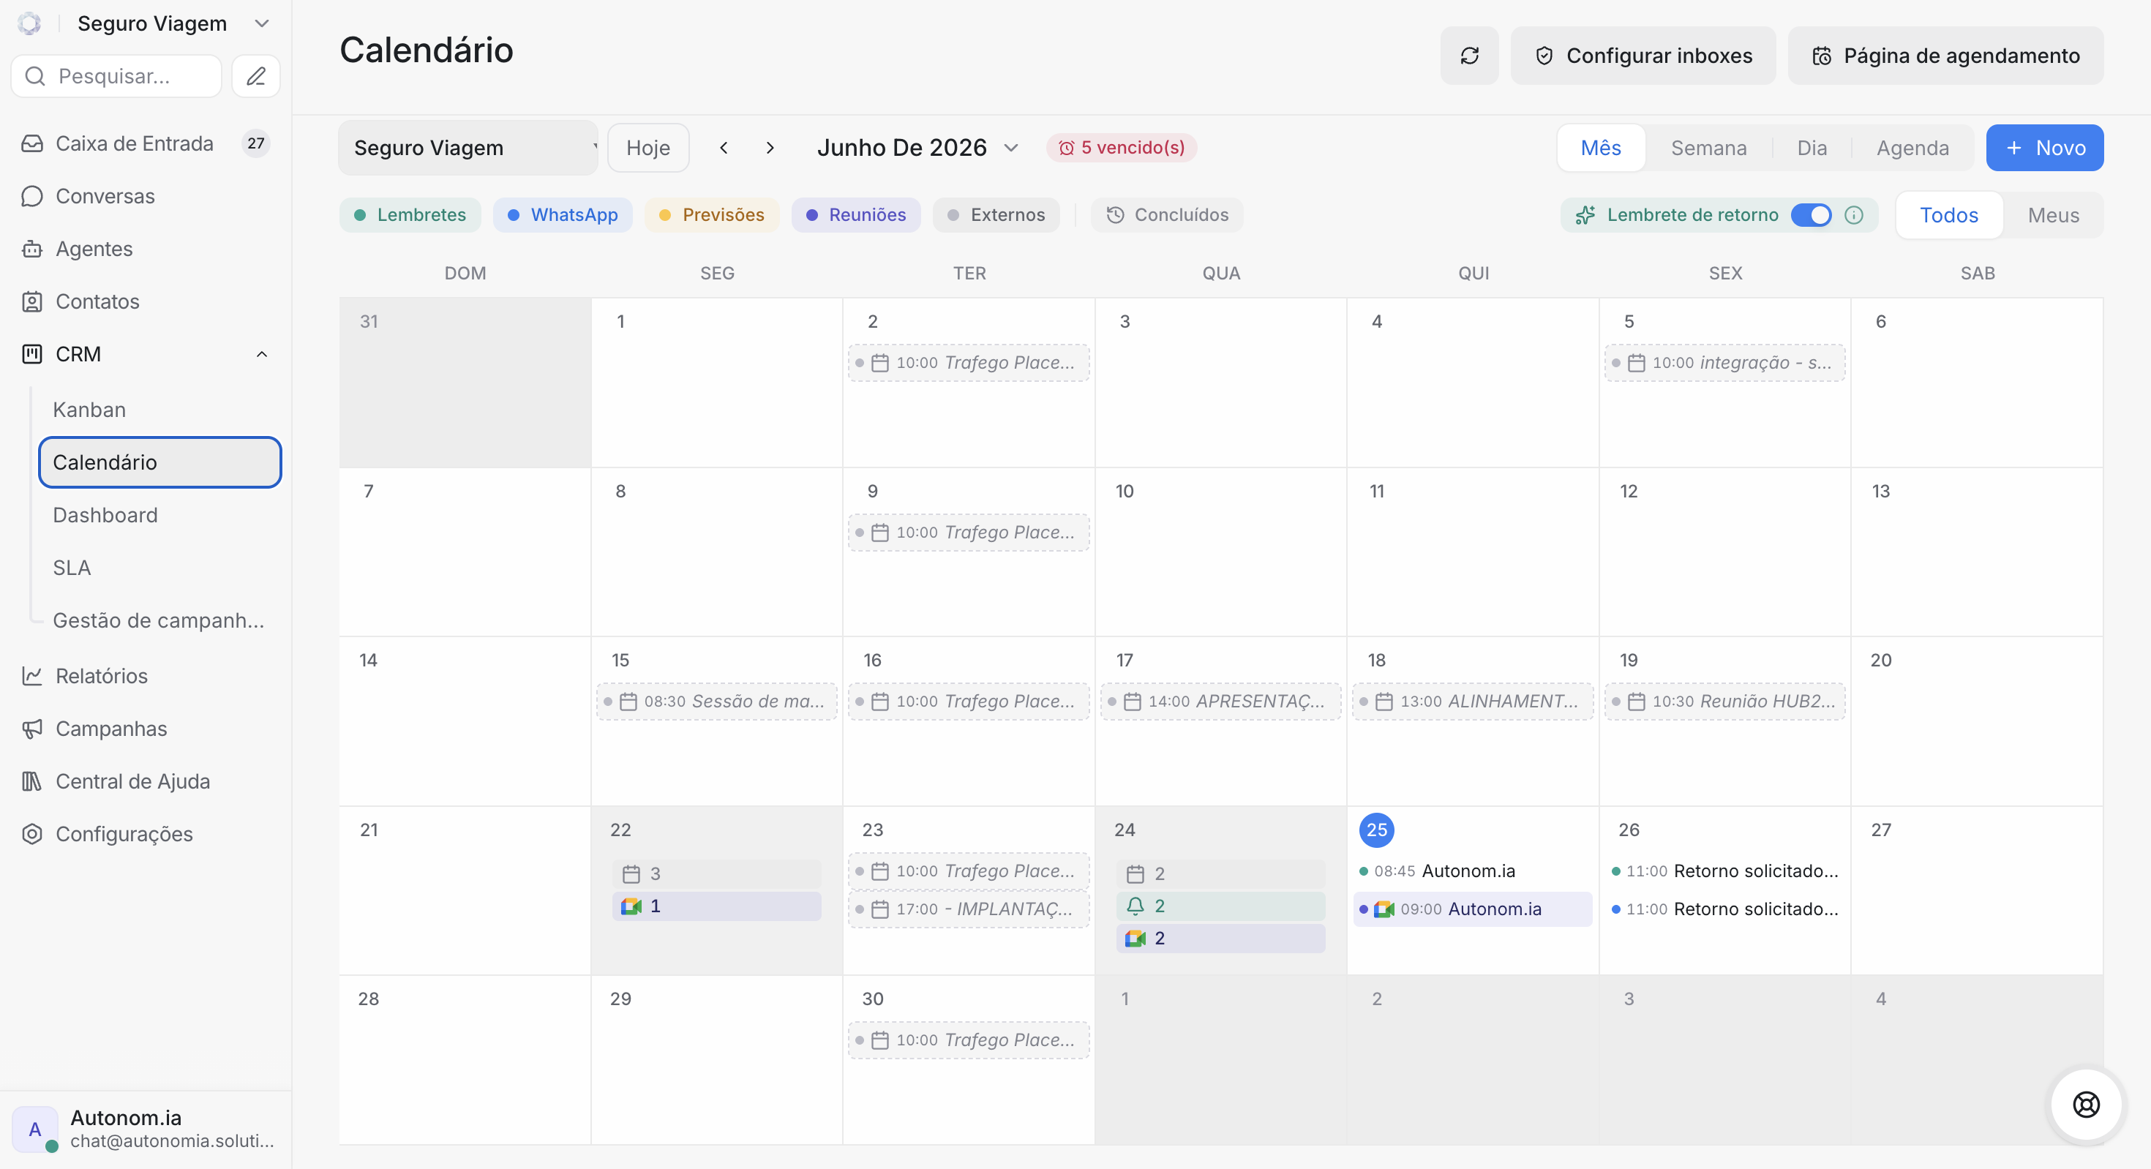Open SLA under CRM
This screenshot has height=1169, width=2151.
(x=159, y=567)
